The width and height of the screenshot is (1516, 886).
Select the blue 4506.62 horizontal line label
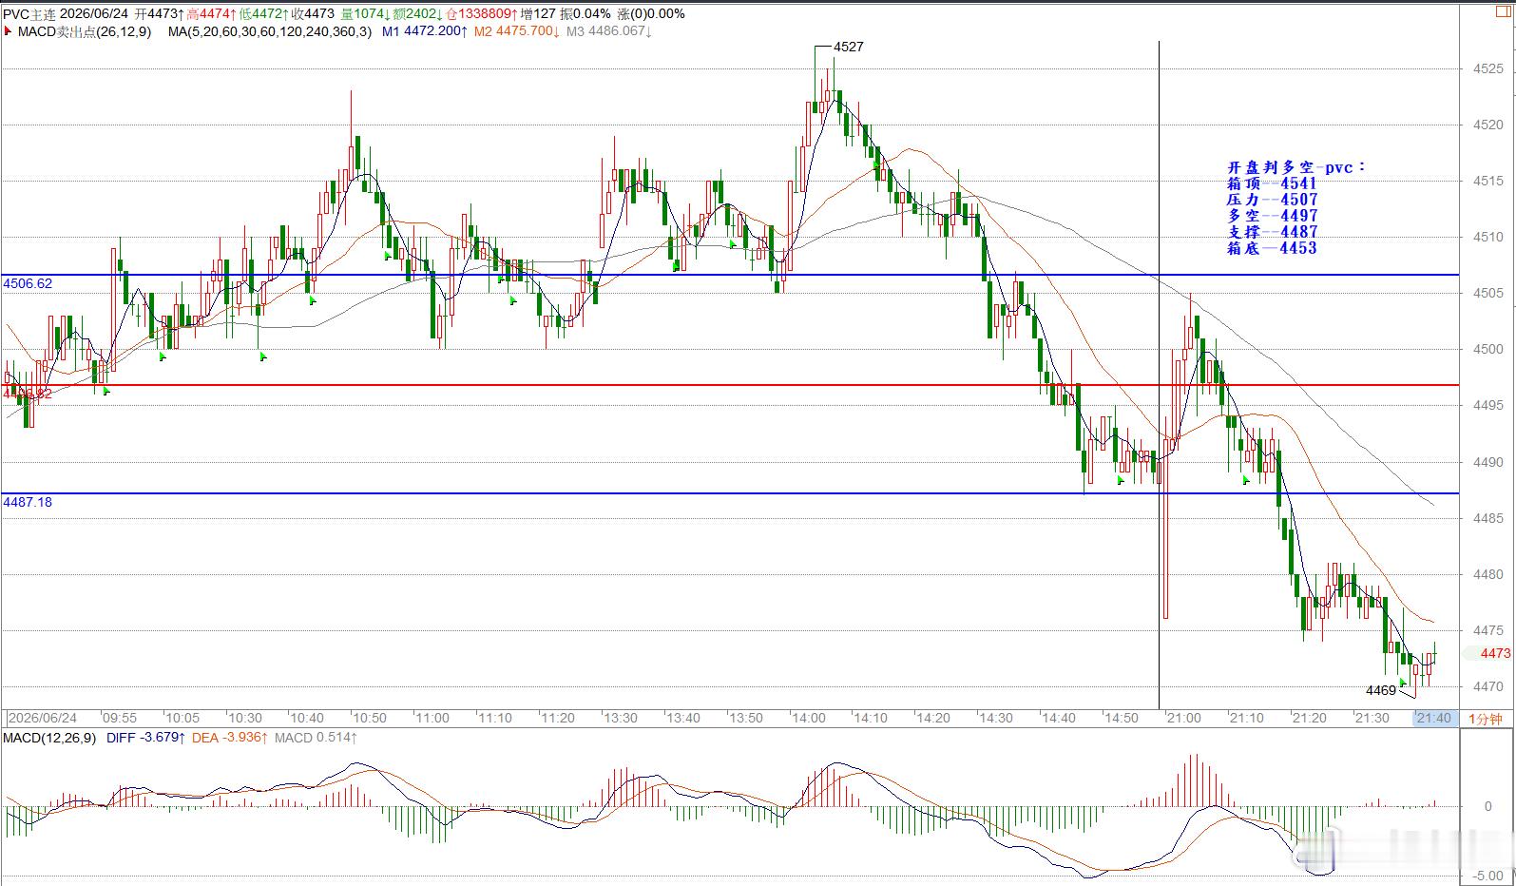click(28, 283)
